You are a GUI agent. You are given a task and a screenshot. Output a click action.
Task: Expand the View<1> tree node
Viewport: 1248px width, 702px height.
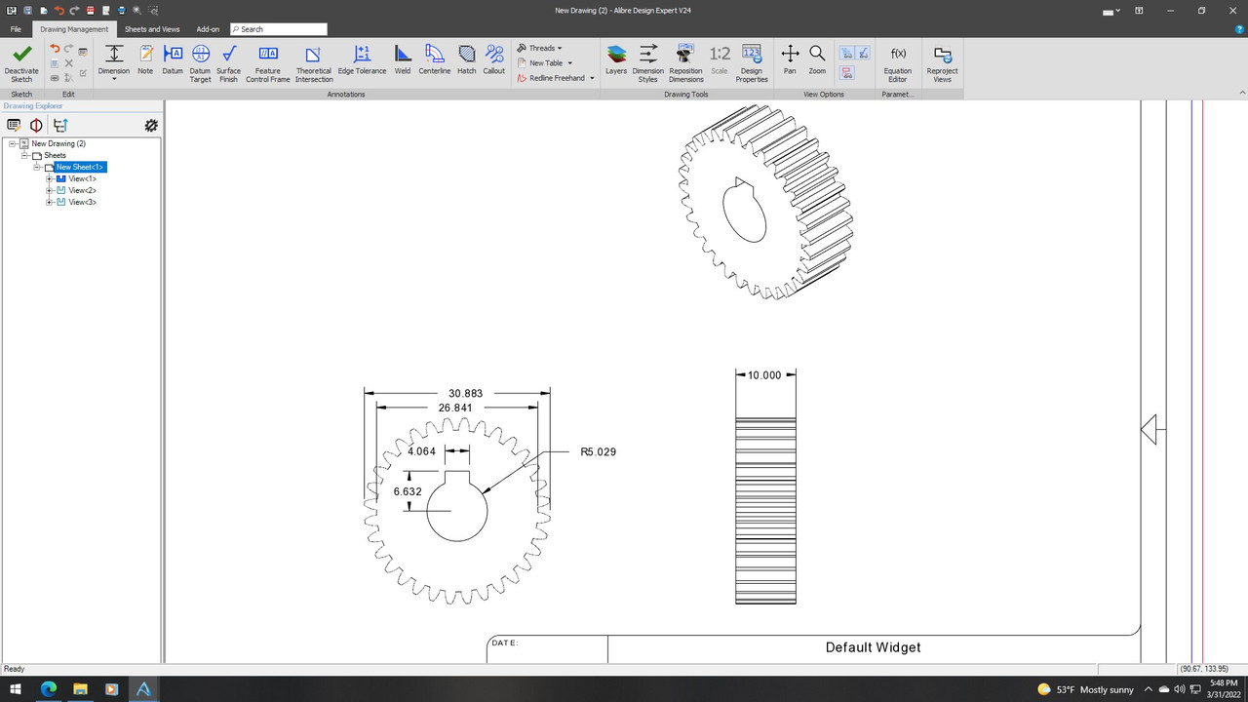tap(49, 178)
